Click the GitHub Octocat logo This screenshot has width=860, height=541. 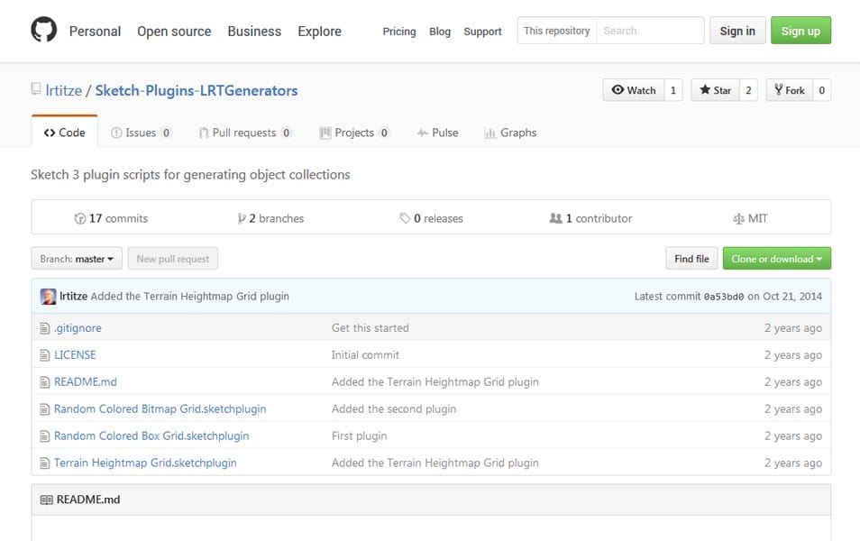coord(44,29)
